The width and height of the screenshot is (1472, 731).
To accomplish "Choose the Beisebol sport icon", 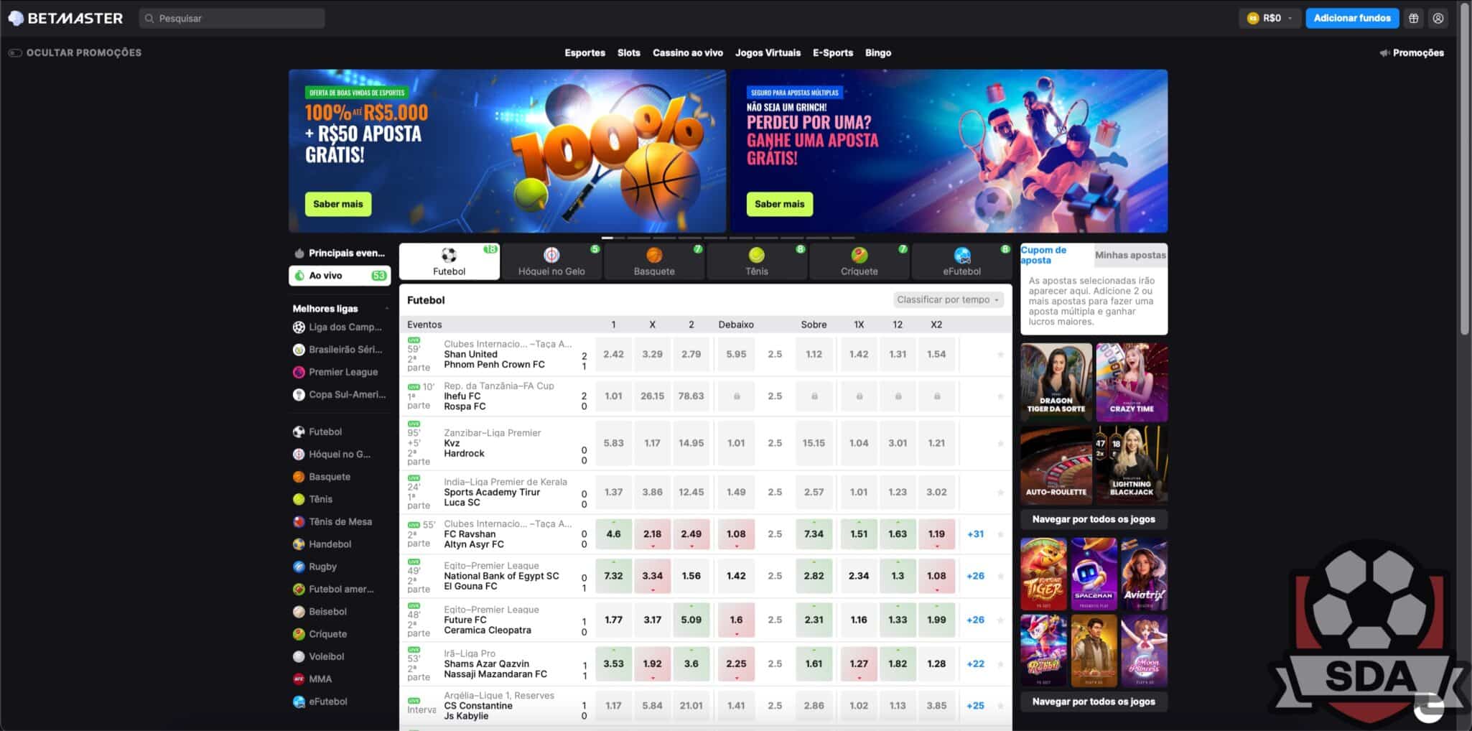I will click(x=299, y=612).
